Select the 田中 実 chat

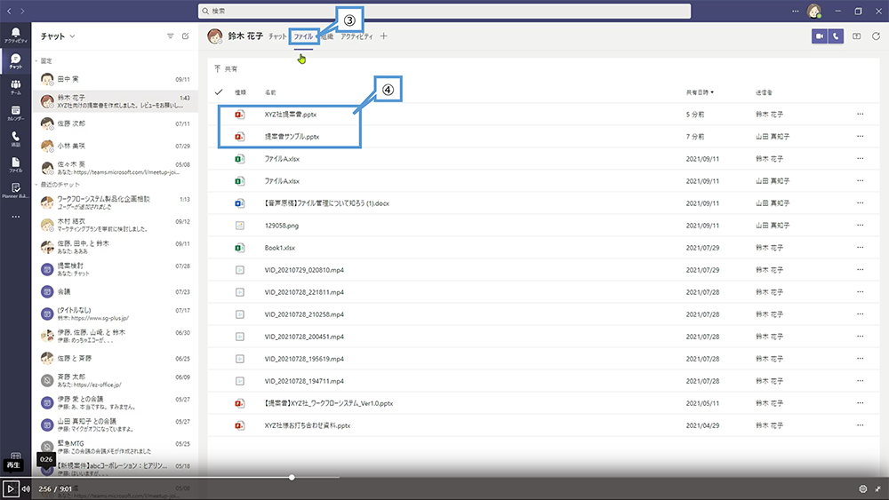point(115,79)
